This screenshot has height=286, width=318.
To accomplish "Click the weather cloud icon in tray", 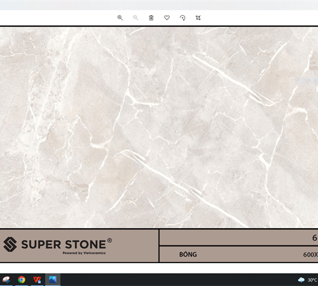I will [301, 280].
